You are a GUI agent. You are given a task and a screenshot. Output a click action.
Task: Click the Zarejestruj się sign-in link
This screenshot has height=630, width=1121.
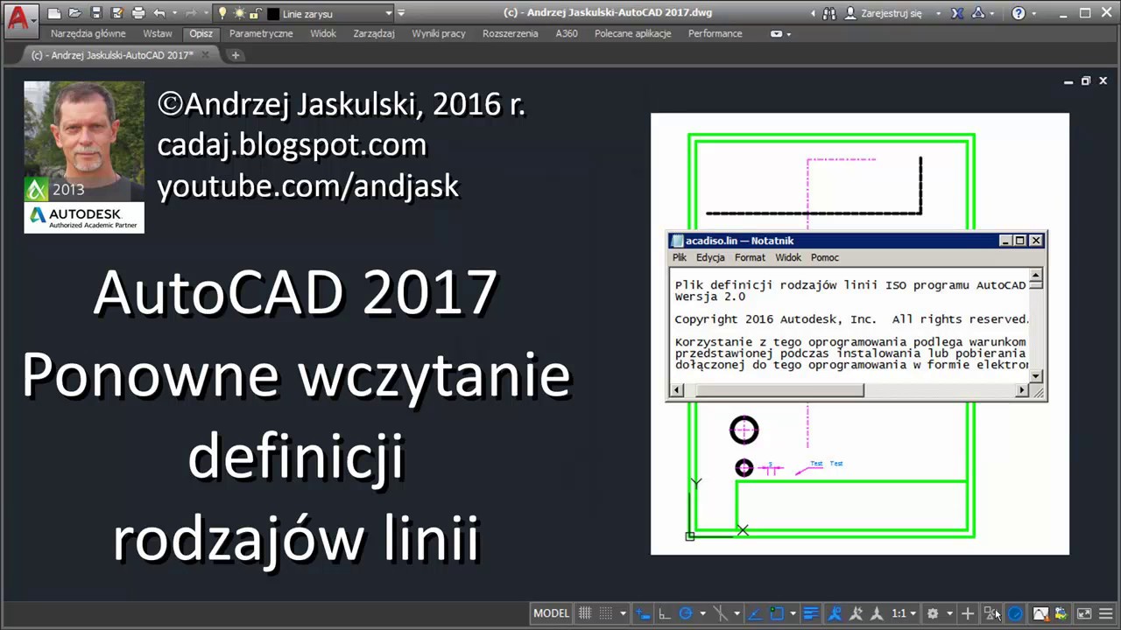pyautogui.click(x=891, y=13)
